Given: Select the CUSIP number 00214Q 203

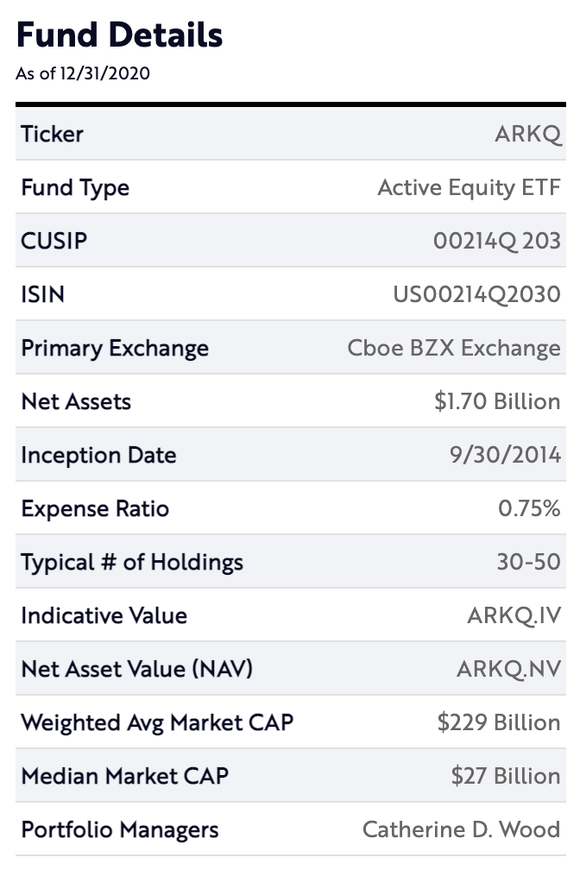Looking at the screenshot, I should [497, 241].
